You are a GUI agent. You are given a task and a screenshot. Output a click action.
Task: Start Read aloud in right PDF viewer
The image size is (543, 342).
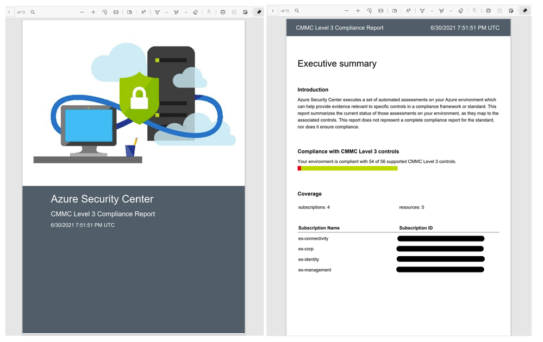(x=408, y=11)
